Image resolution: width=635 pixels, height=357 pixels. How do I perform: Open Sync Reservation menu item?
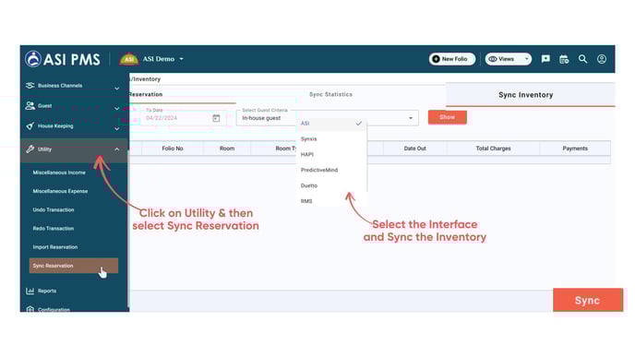click(73, 266)
